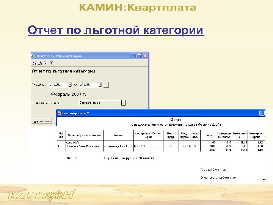Click the context help cursor icon
This screenshot has width=273, height=205.
[x=51, y=63]
